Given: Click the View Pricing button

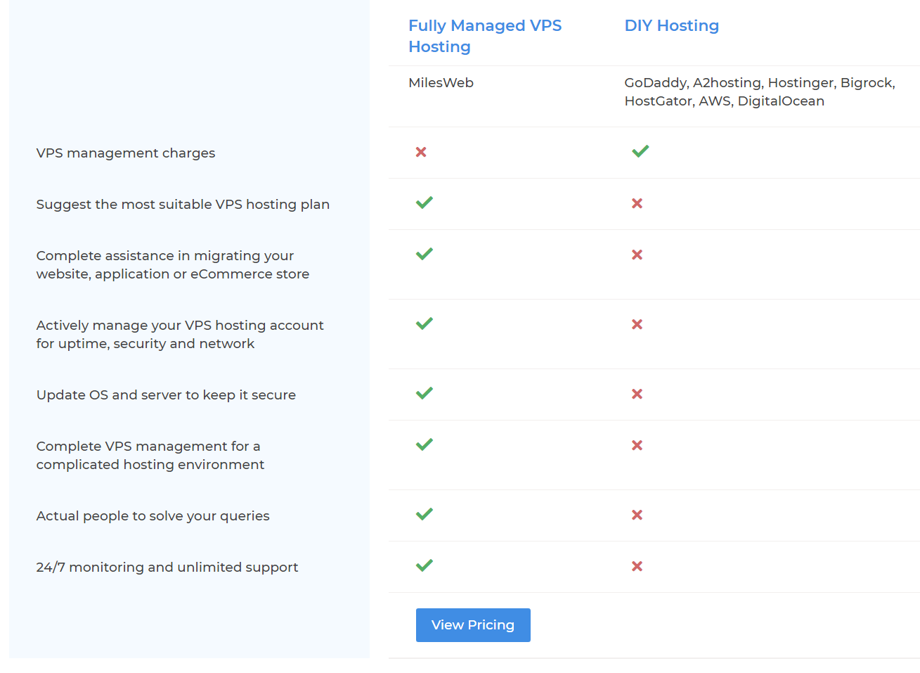Looking at the screenshot, I should click(473, 624).
